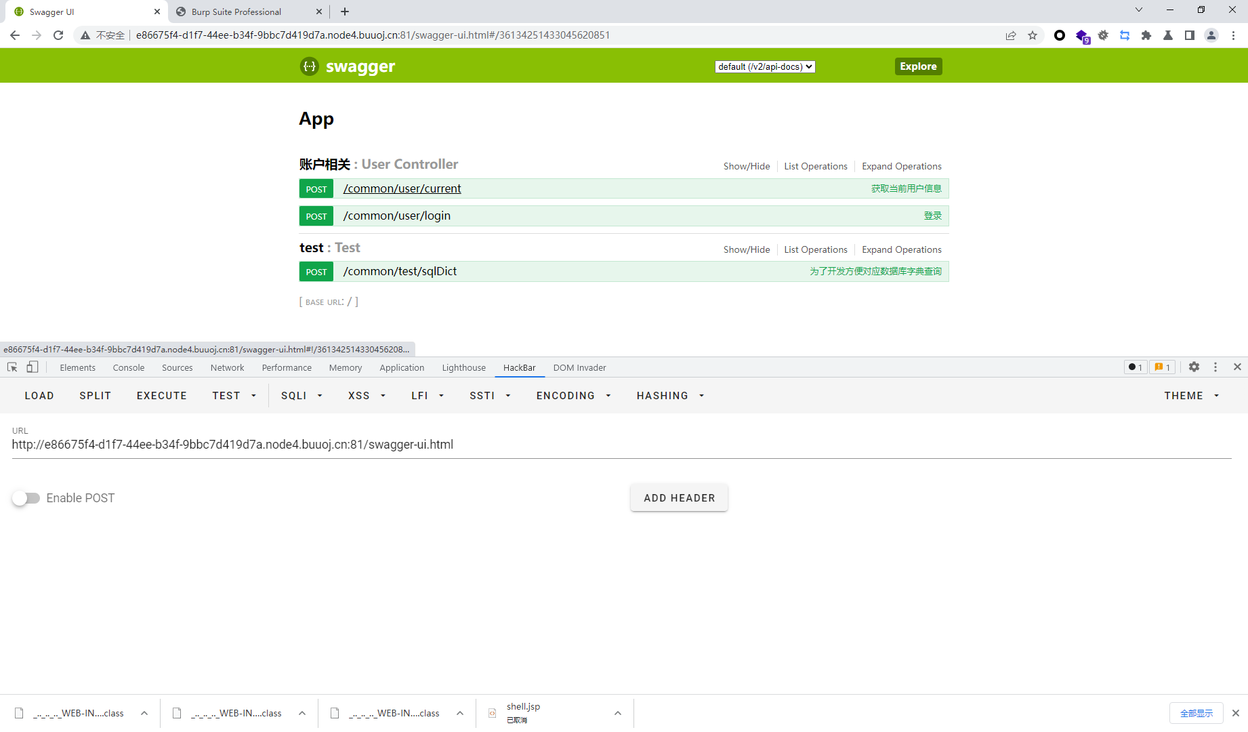Open the Console DevTools tab
Screen dimensions: 1248x732
(129, 367)
